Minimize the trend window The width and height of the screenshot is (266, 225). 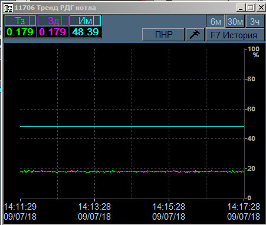[x=241, y=8]
